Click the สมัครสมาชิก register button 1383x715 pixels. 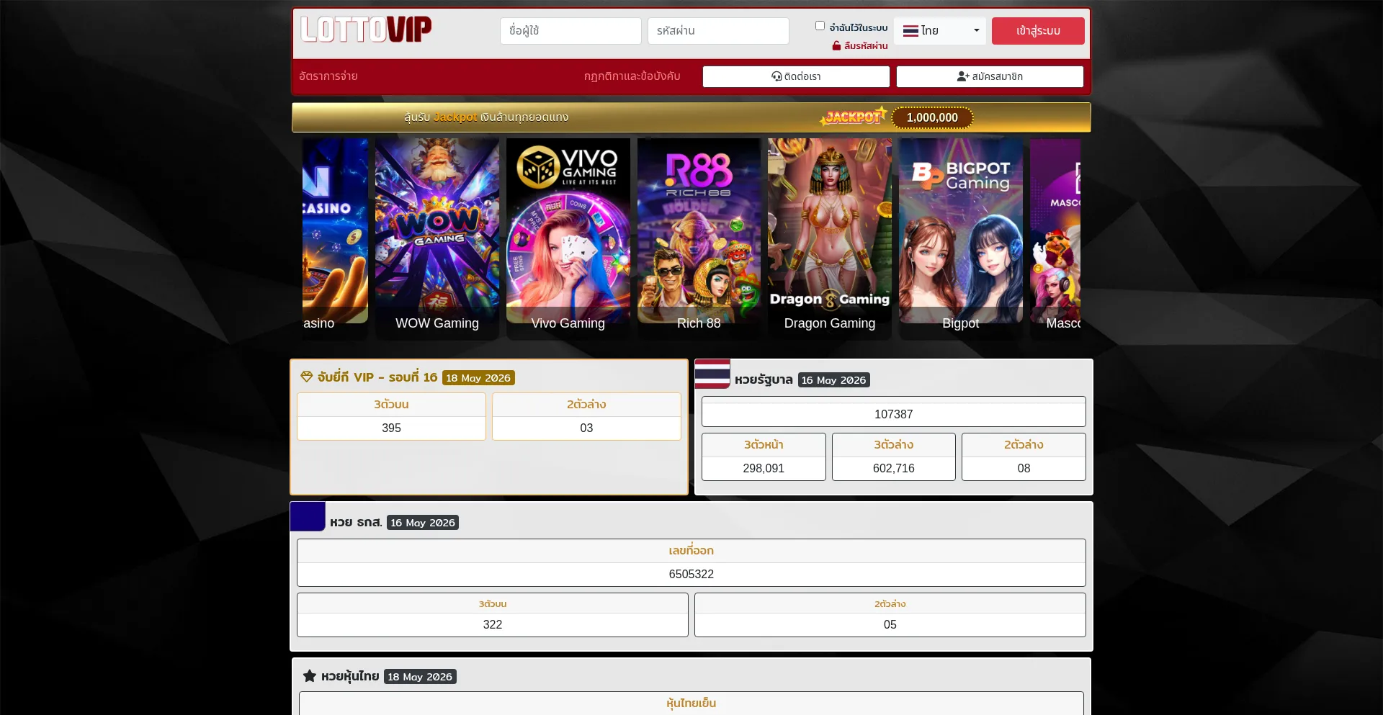point(990,76)
